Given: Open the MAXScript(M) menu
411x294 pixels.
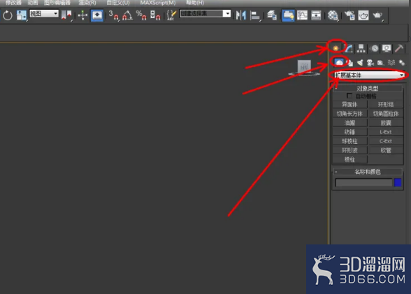Looking at the screenshot, I should (x=158, y=3).
